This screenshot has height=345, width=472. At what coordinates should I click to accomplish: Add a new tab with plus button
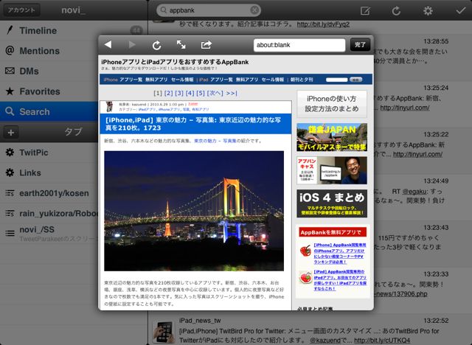pos(11,133)
